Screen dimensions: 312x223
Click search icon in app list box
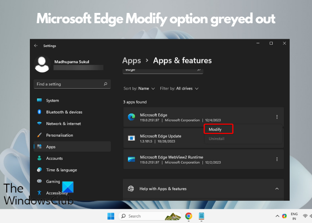click(199, 70)
